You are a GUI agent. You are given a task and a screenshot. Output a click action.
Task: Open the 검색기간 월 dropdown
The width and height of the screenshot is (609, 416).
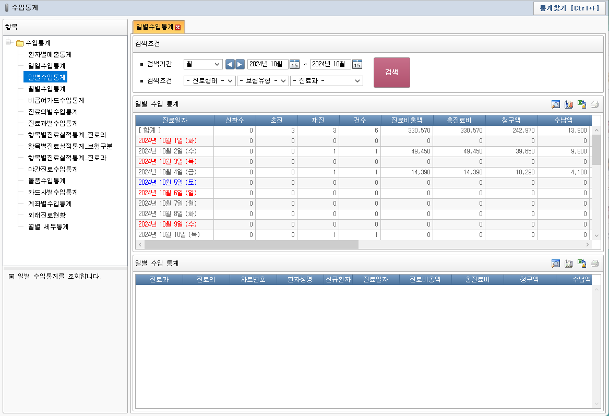point(203,64)
